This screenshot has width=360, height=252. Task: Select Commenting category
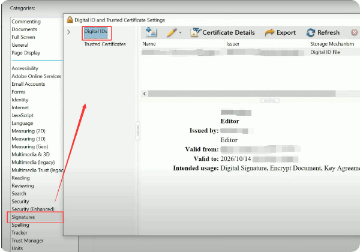[x=26, y=22]
